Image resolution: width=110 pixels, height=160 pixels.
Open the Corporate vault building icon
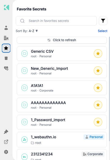coord(6,38)
